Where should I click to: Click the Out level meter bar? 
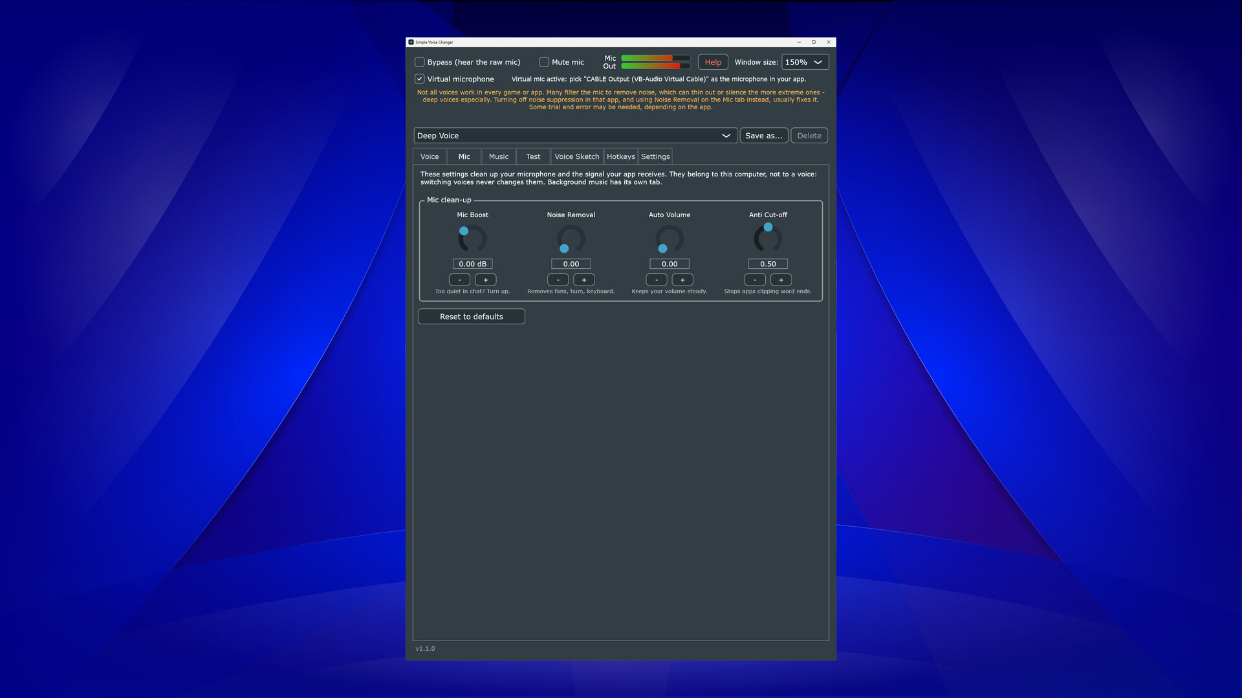(655, 66)
